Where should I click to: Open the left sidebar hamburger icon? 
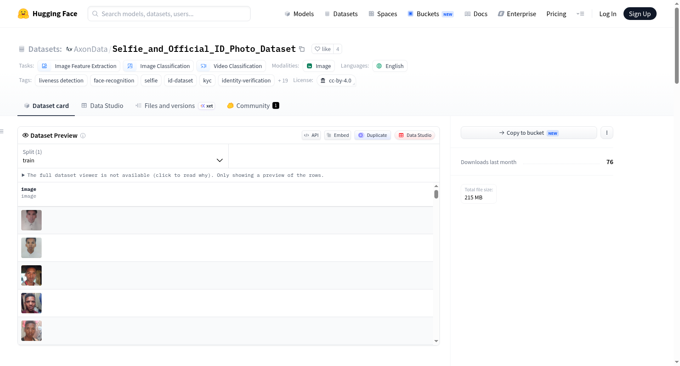tap(2, 131)
